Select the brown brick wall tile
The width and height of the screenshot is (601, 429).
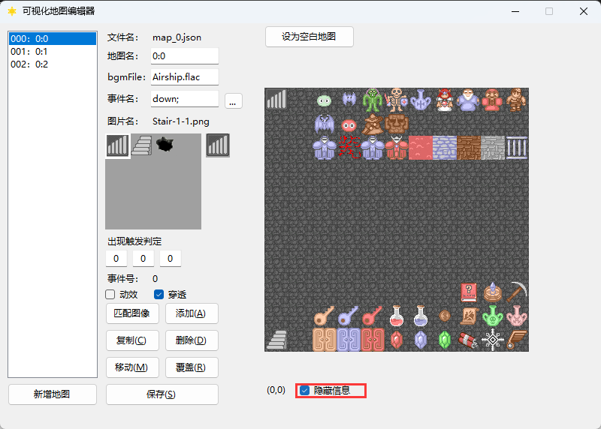pyautogui.click(x=468, y=148)
